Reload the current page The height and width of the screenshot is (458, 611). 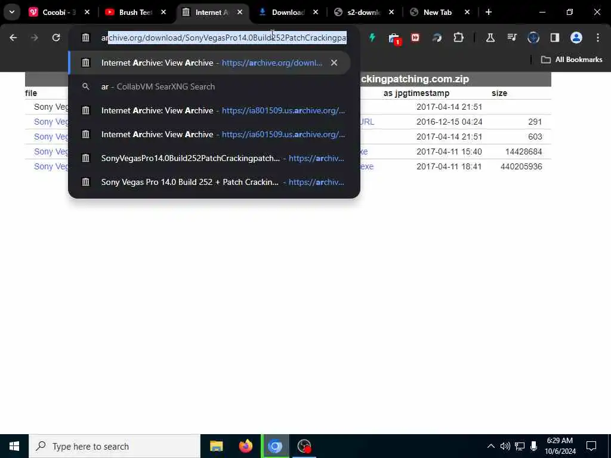point(56,38)
